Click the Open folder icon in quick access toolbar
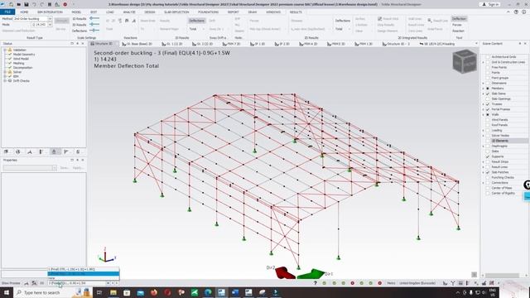Image resolution: width=530 pixels, height=298 pixels. click(18, 4)
